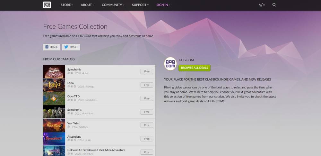Screen dimensions: 321x156
Task: Open the Delores game thumbnail
Action: click(54, 151)
